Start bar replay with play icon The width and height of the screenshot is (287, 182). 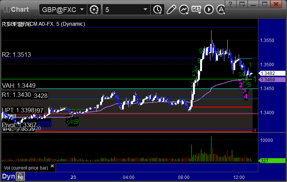tap(209, 9)
